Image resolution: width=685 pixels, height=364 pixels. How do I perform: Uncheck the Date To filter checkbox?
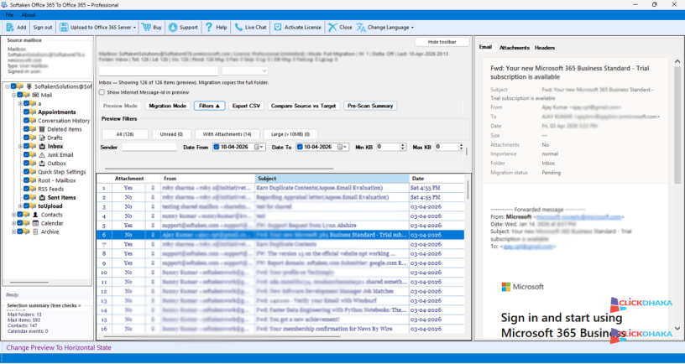300,147
